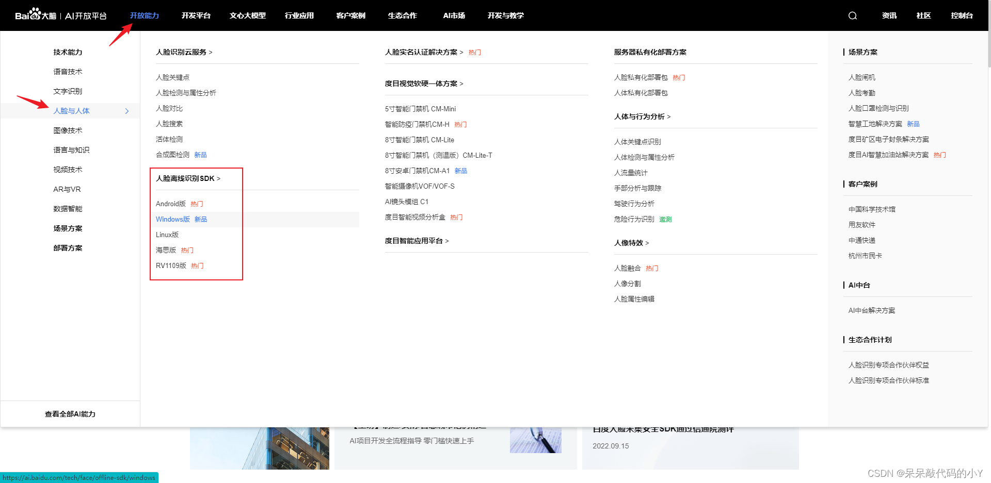Image resolution: width=991 pixels, height=483 pixels.
Task: Open 人脸闸机 scenario link
Action: pos(862,77)
